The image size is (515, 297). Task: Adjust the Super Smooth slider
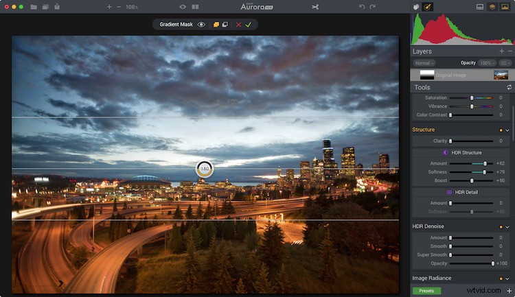tap(471, 254)
